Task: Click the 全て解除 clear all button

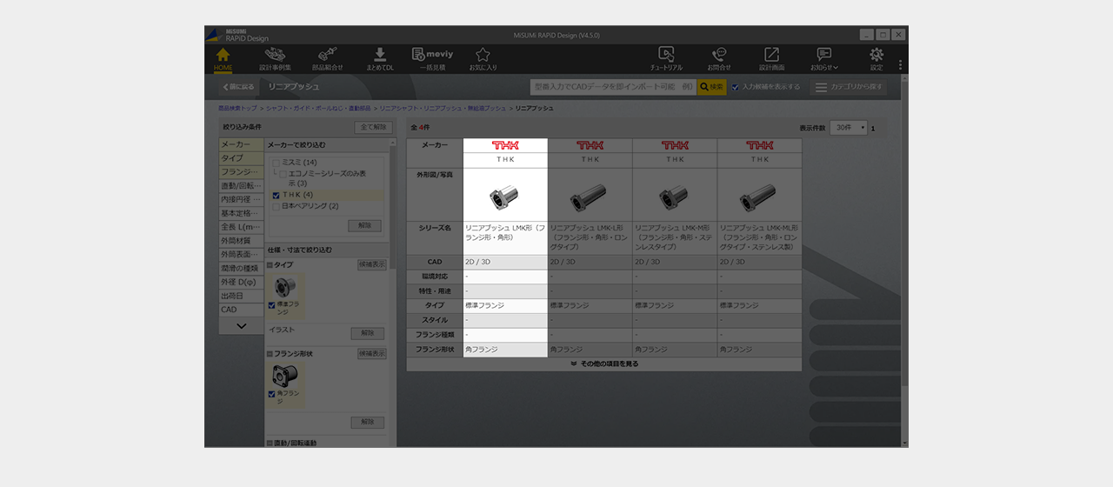Action: [373, 127]
